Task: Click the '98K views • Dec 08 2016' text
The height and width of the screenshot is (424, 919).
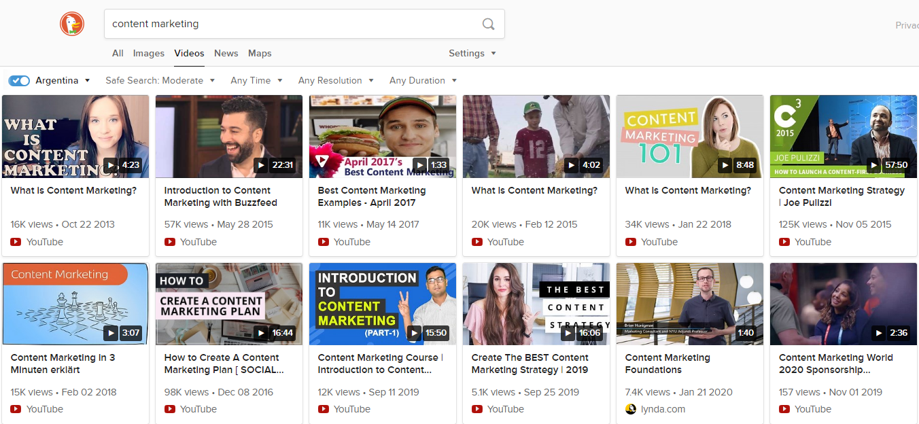Action: 218,392
